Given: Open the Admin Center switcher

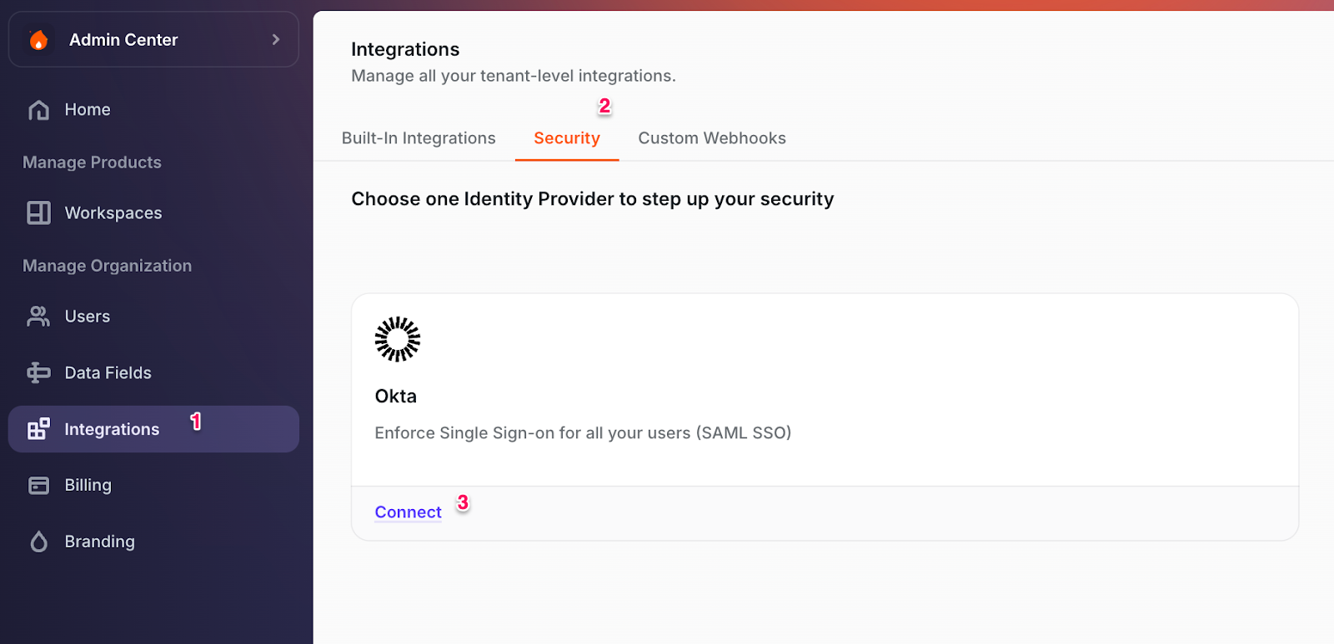Looking at the screenshot, I should click(x=123, y=40).
